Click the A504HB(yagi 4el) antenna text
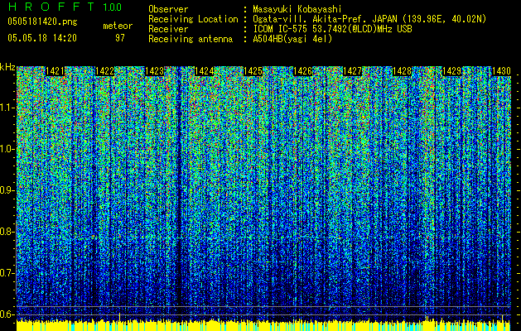521x331 pixels. pyautogui.click(x=292, y=39)
